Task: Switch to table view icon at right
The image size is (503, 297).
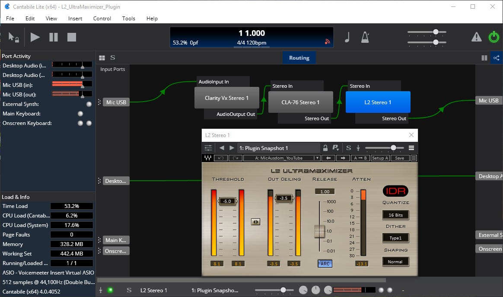Action: 484,58
